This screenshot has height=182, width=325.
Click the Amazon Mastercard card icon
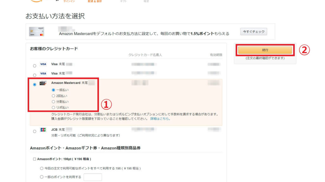coord(43,83)
